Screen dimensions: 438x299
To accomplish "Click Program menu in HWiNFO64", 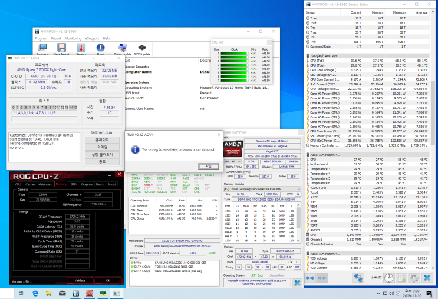I will 41,38.
